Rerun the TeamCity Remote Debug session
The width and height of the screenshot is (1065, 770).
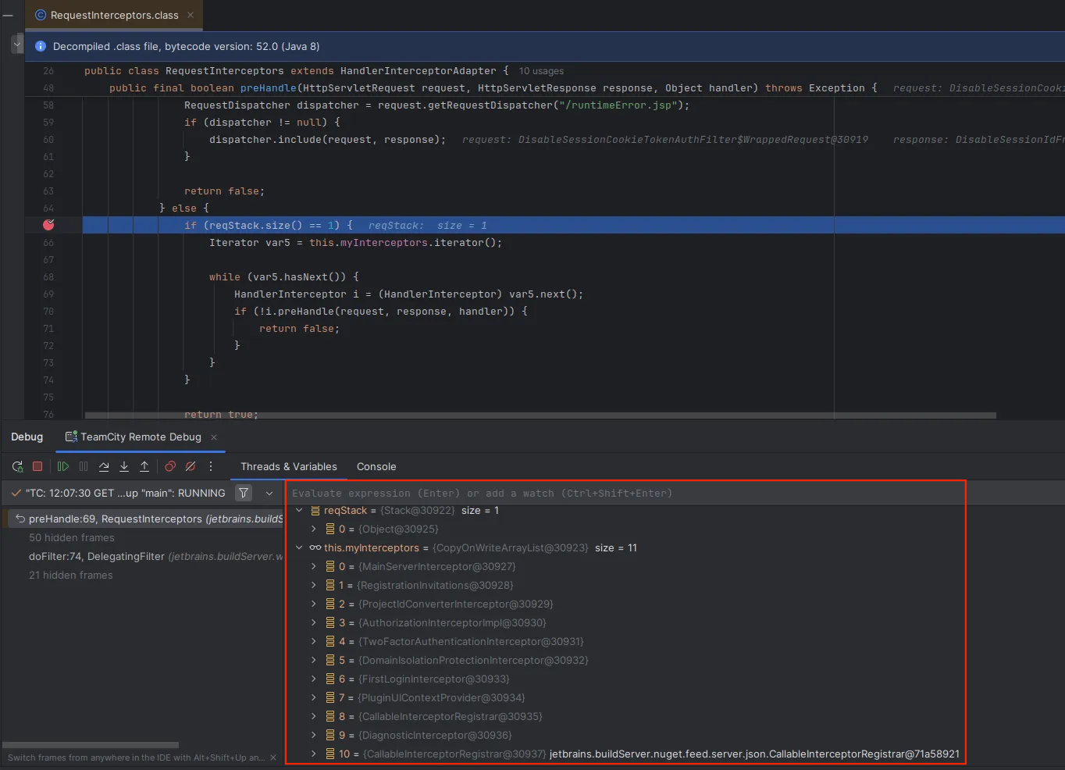[x=17, y=466]
